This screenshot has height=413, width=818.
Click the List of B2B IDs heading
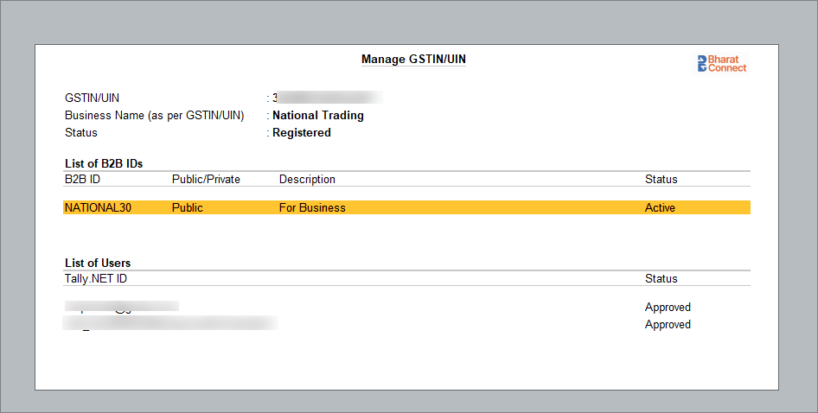(104, 163)
